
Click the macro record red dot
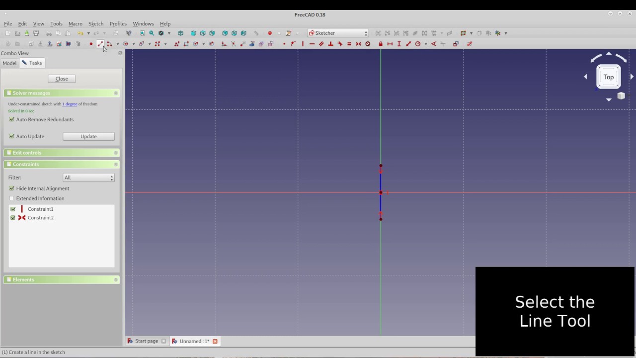click(270, 33)
